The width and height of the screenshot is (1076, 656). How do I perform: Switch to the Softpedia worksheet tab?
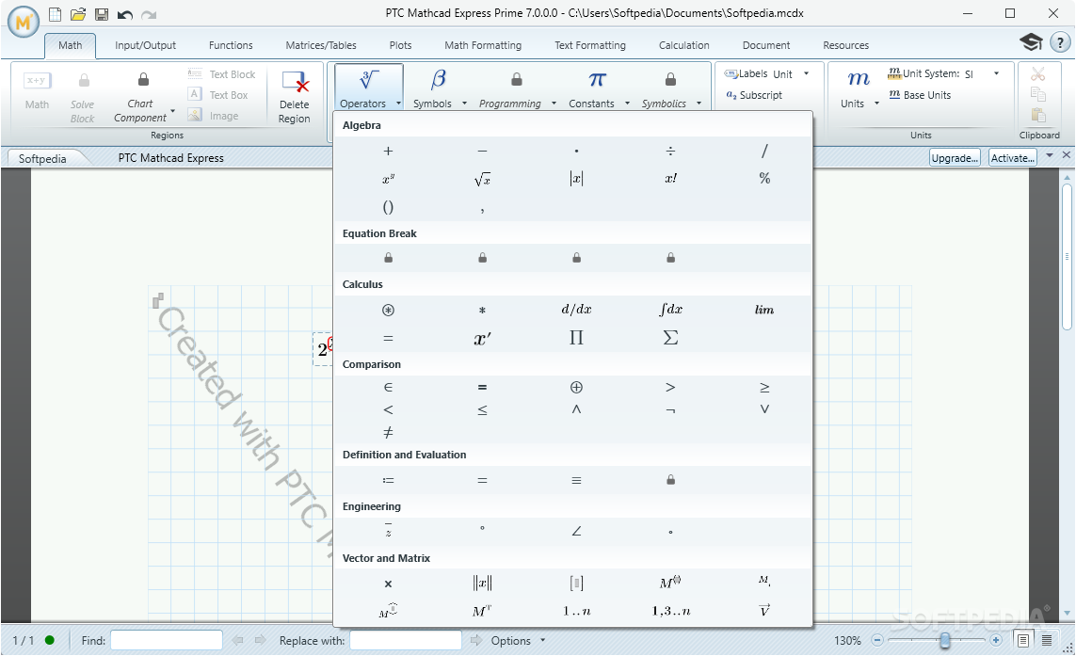pos(42,158)
